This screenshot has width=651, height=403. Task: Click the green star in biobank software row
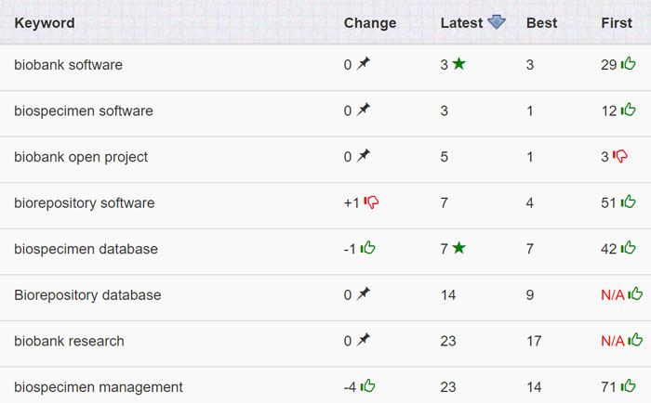458,65
